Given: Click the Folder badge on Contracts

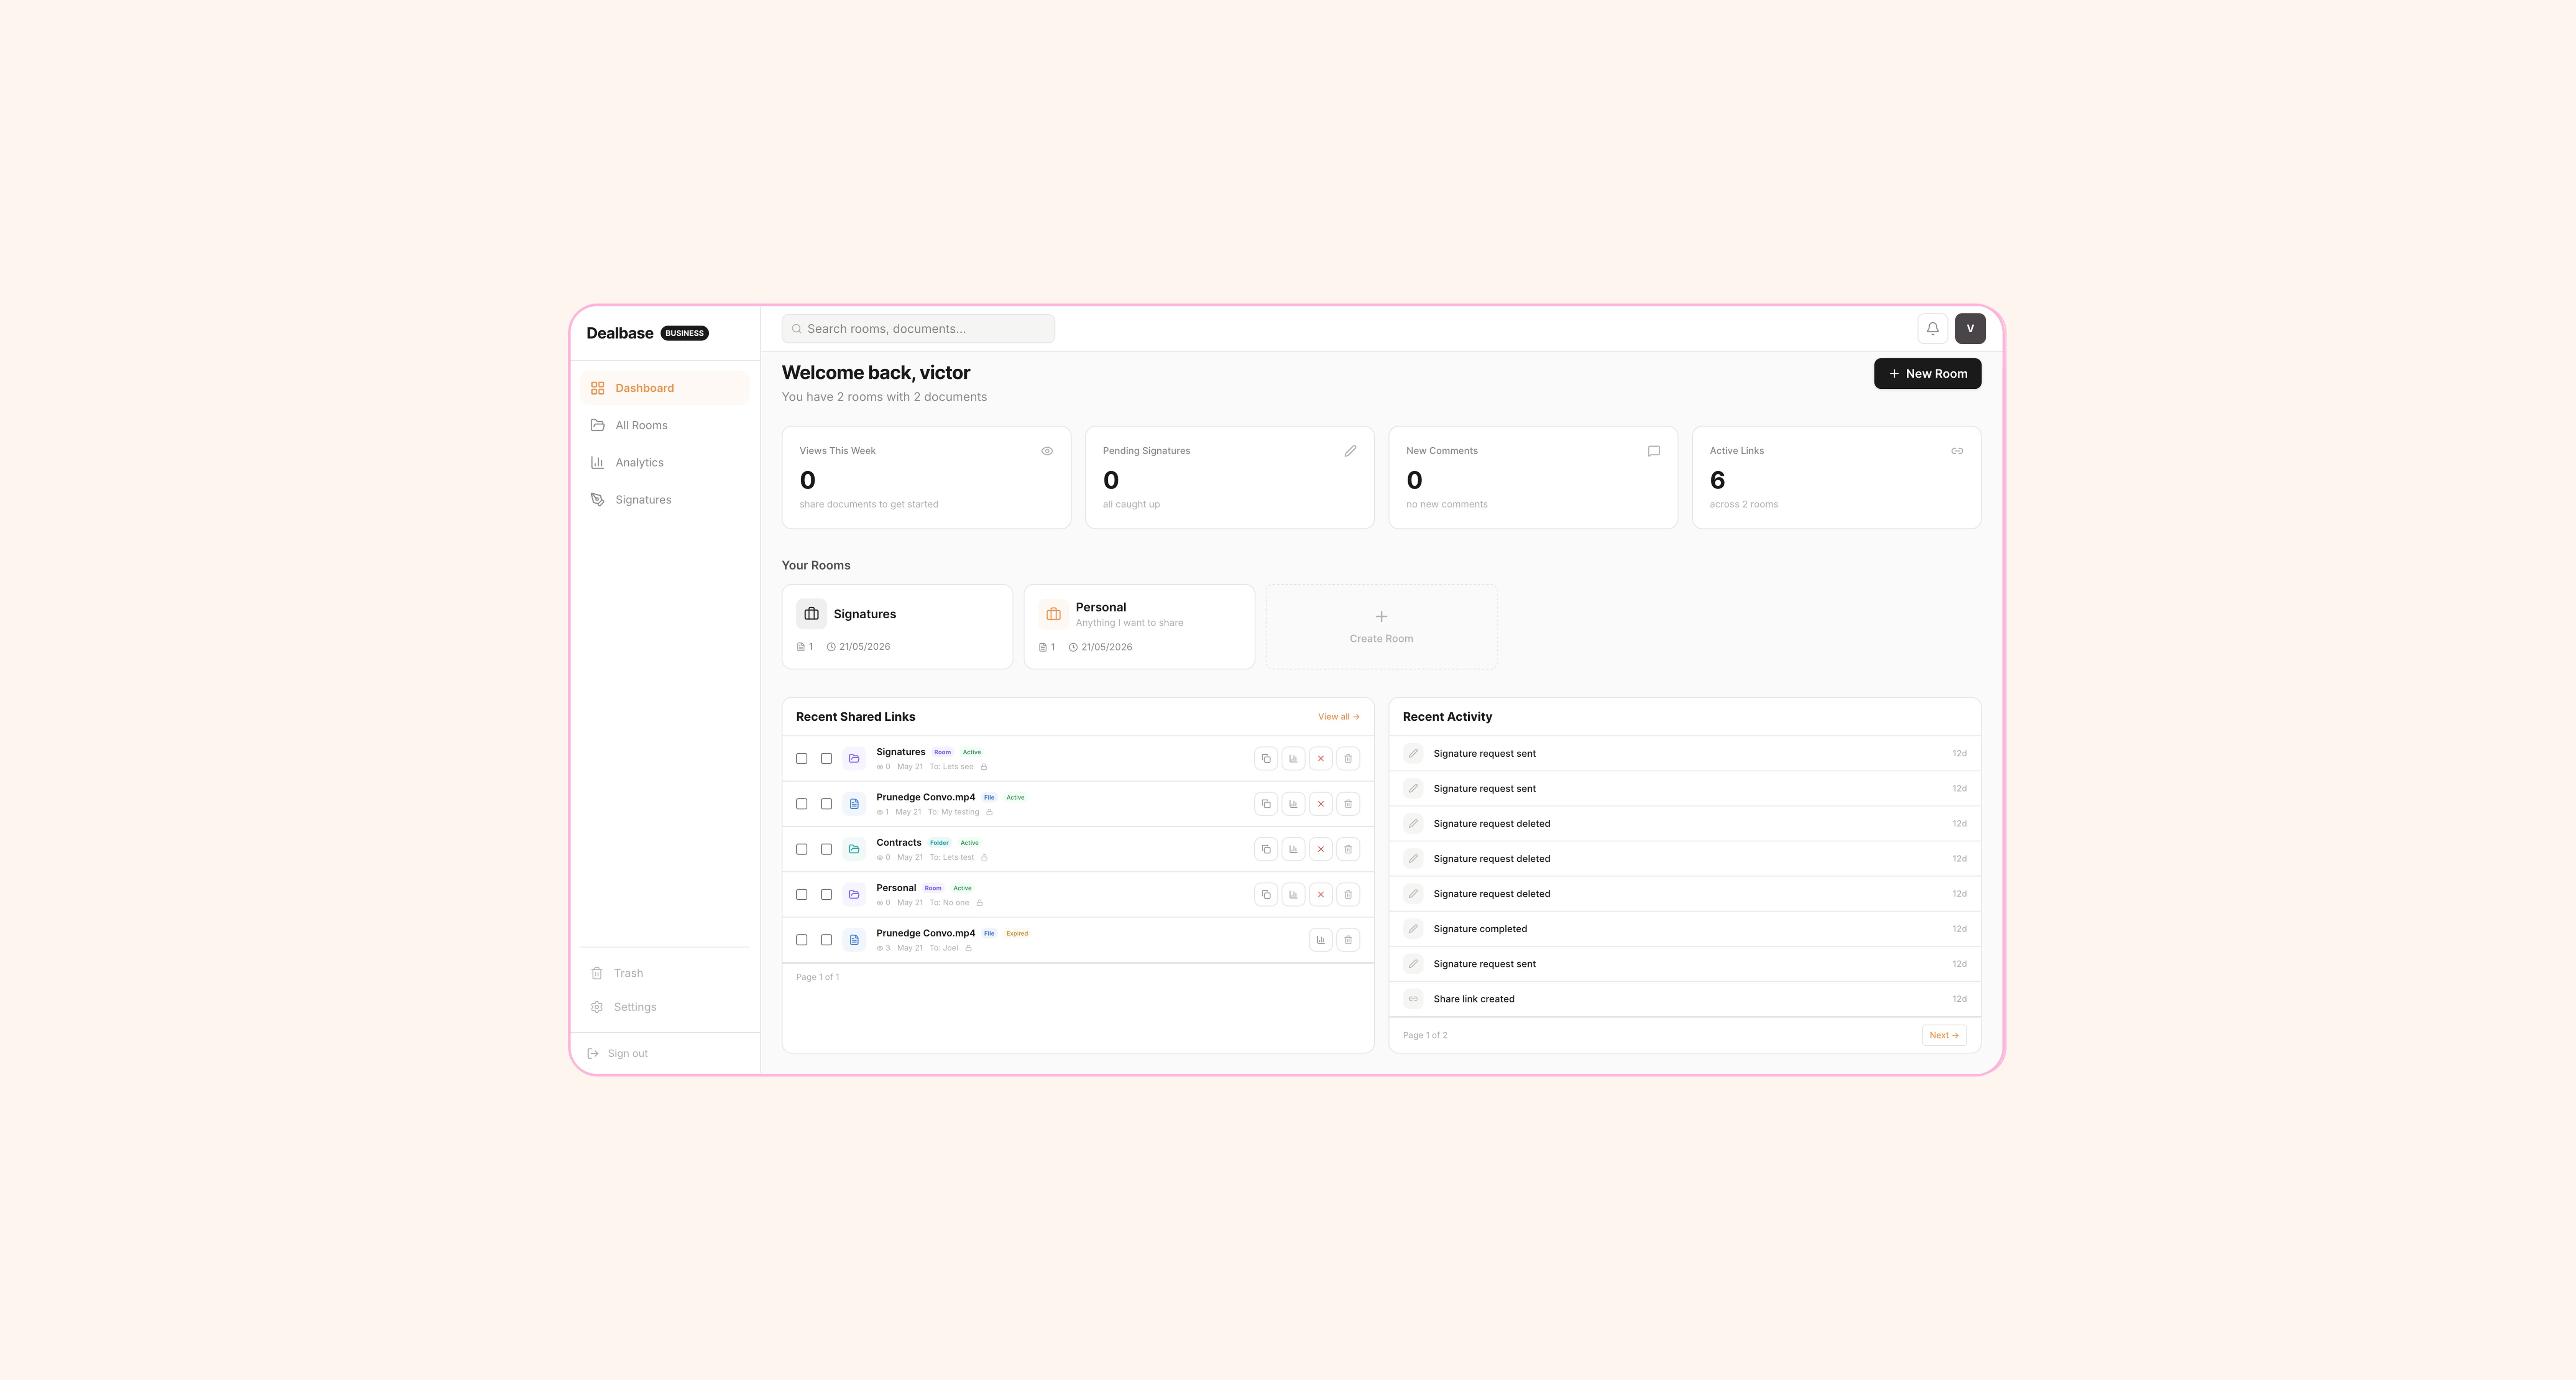Looking at the screenshot, I should click(939, 843).
